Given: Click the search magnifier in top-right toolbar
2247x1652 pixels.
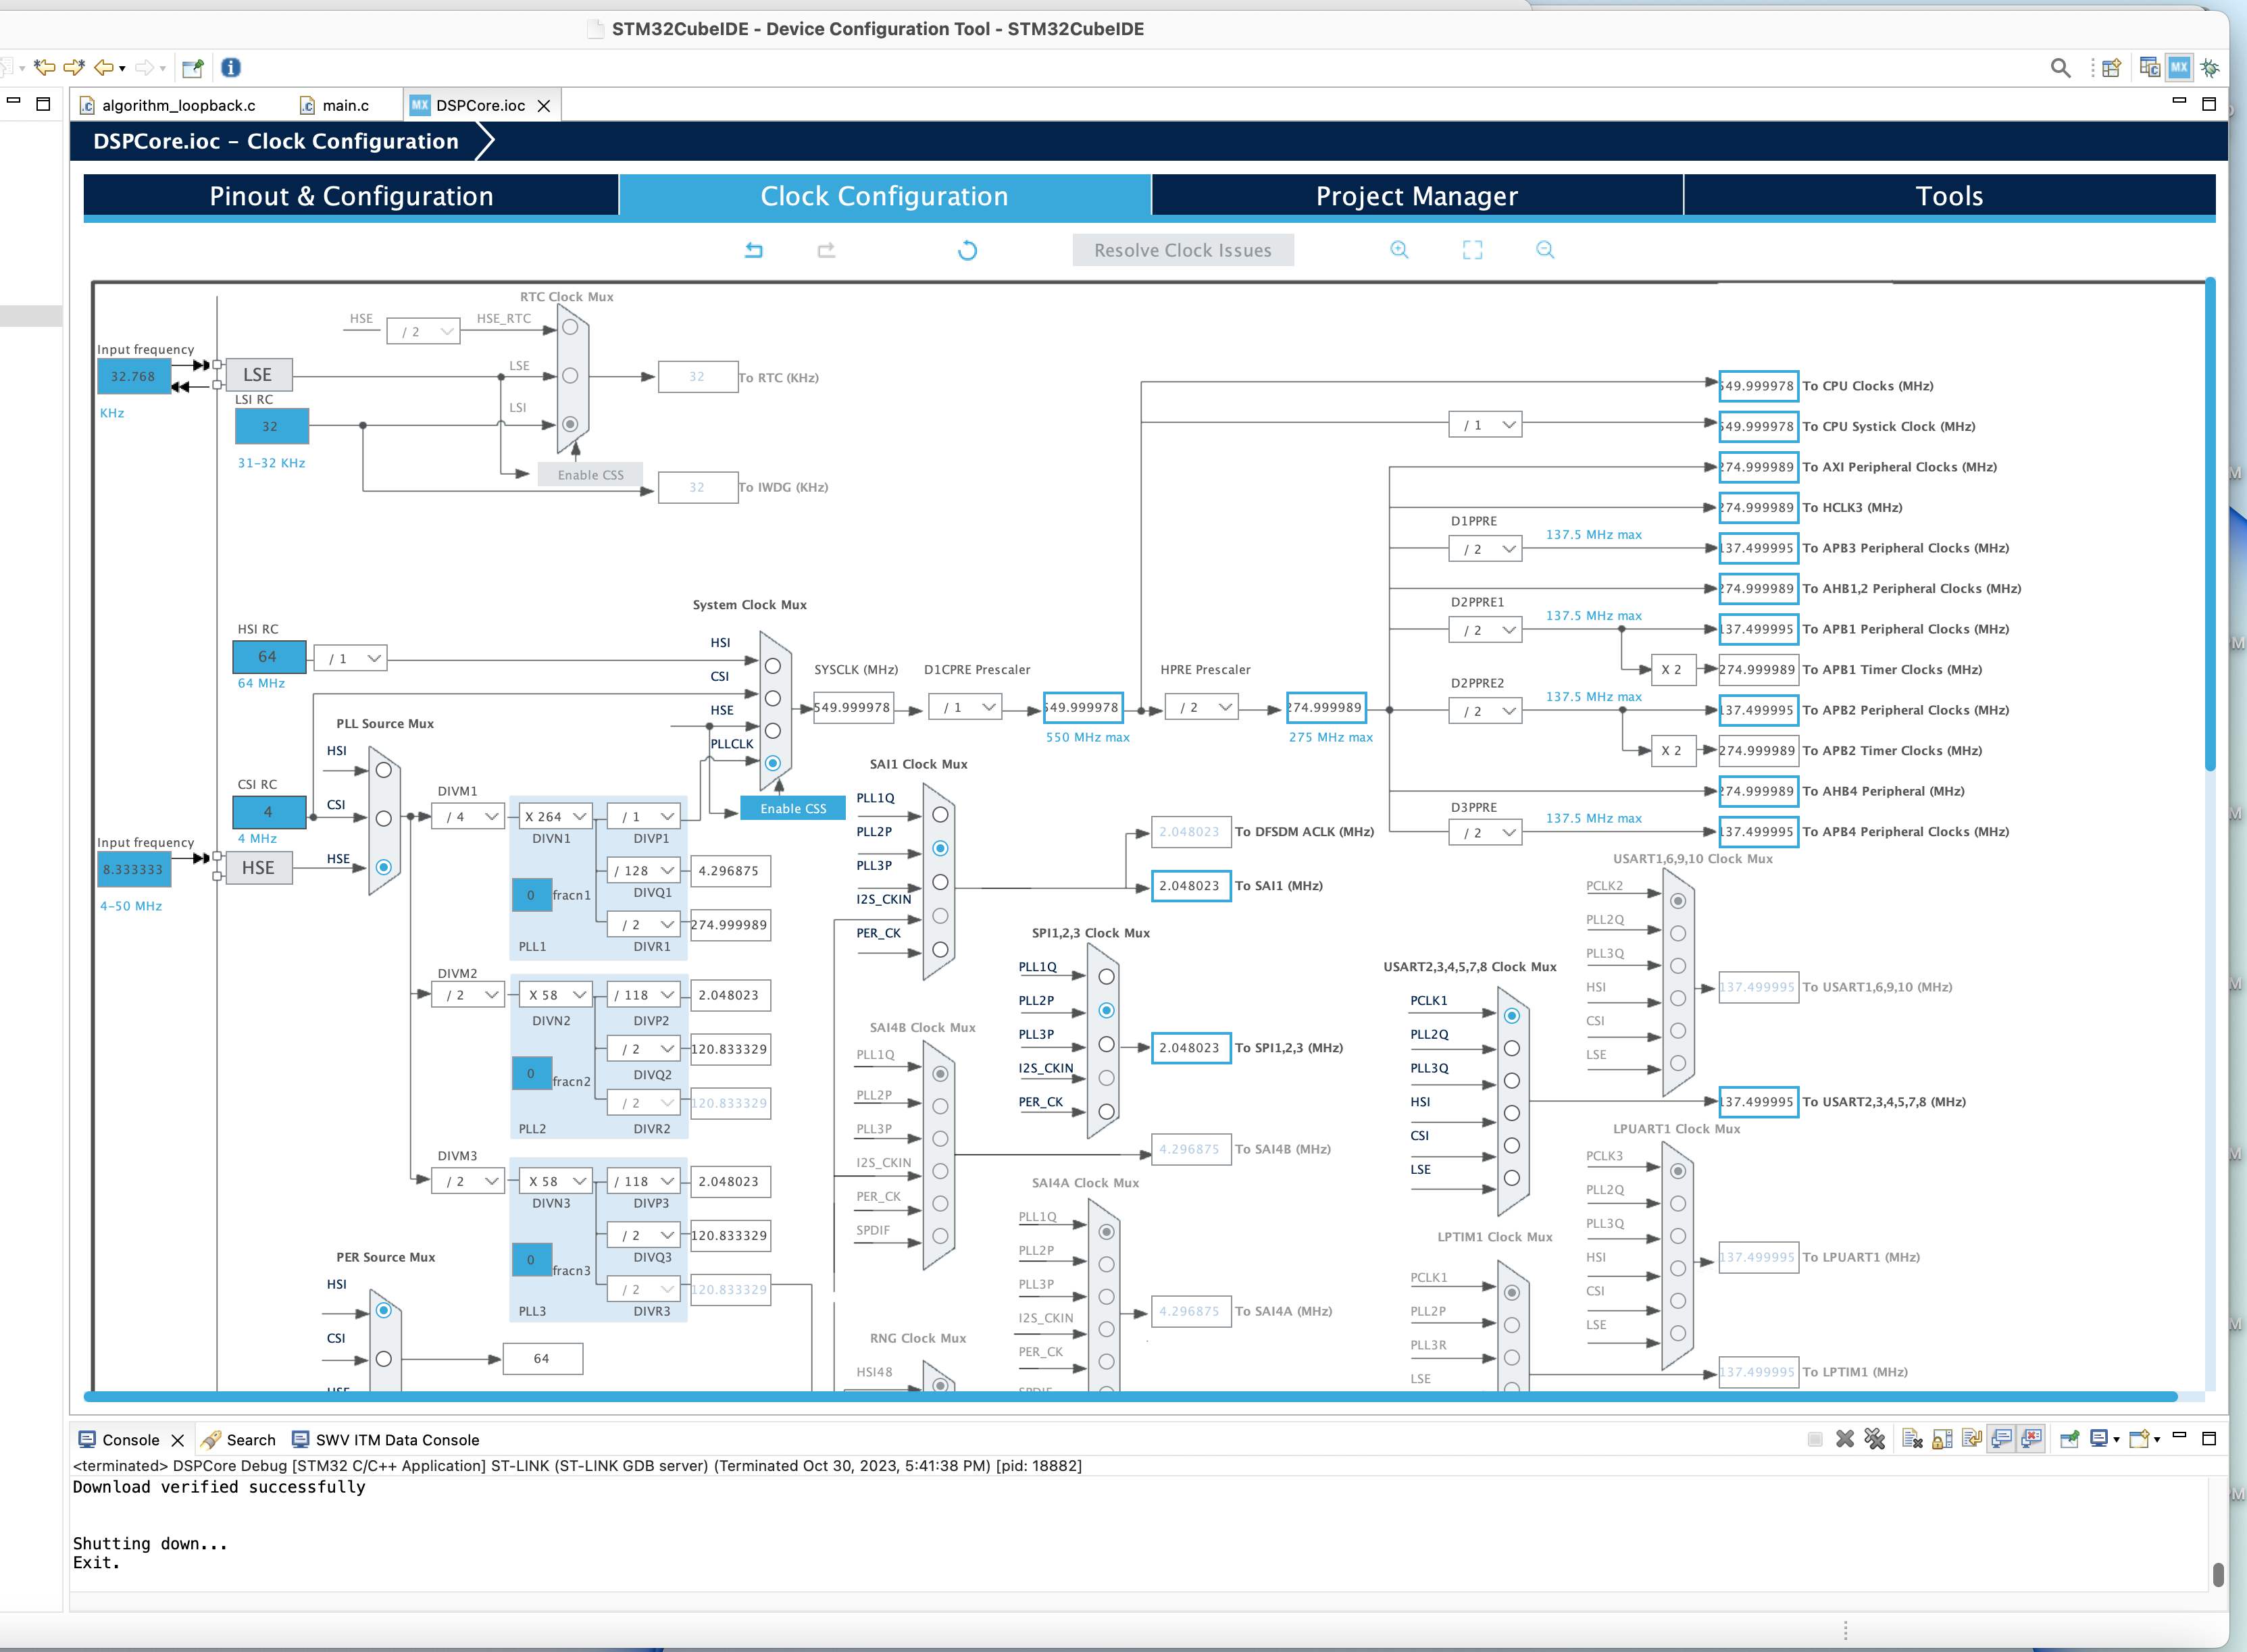Looking at the screenshot, I should [x=2060, y=67].
